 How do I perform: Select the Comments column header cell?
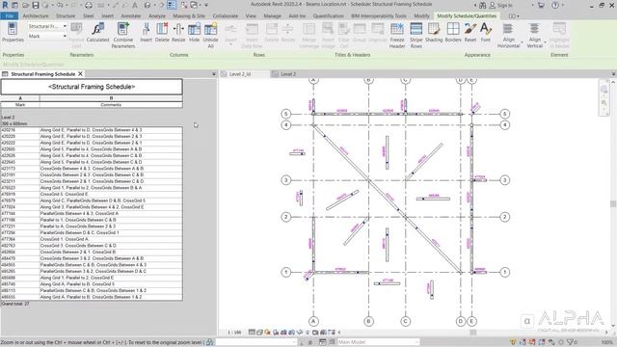[111, 105]
